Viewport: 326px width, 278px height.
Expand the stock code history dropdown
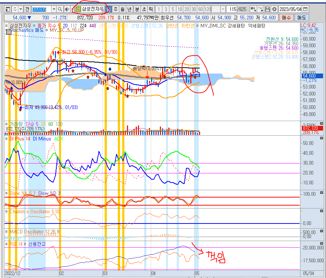[54, 9]
